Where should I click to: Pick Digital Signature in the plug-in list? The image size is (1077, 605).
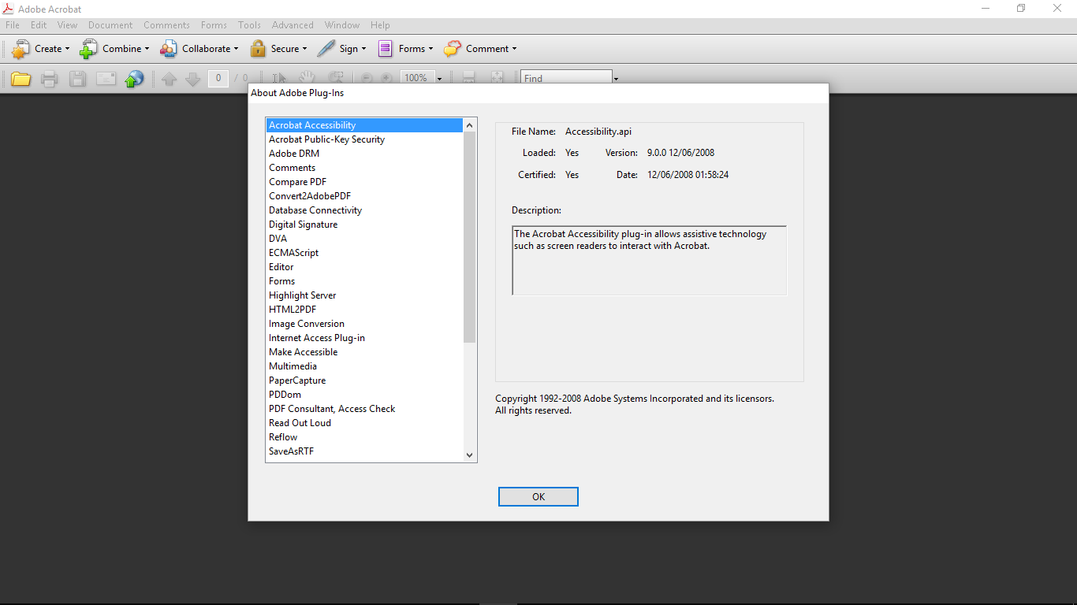point(364,225)
